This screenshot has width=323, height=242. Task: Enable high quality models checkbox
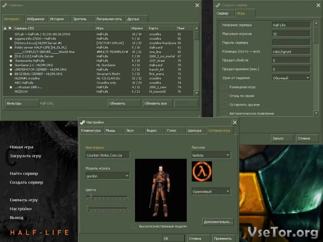coord(134,226)
